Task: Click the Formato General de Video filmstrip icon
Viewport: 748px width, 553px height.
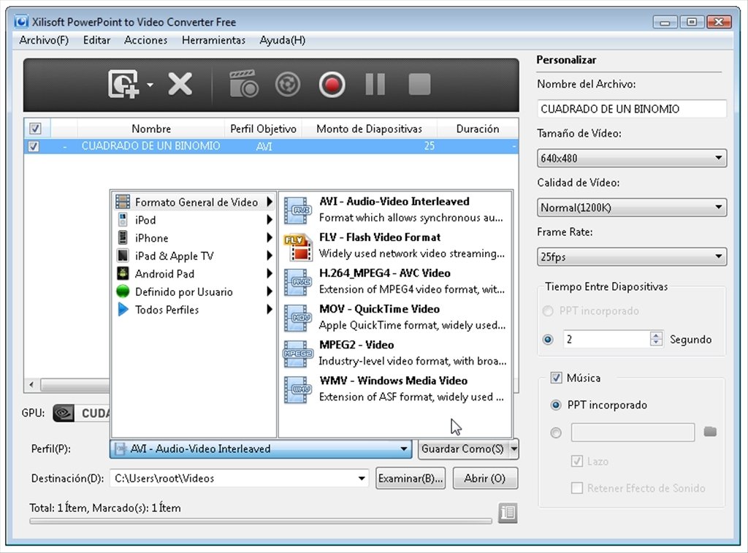Action: (123, 202)
